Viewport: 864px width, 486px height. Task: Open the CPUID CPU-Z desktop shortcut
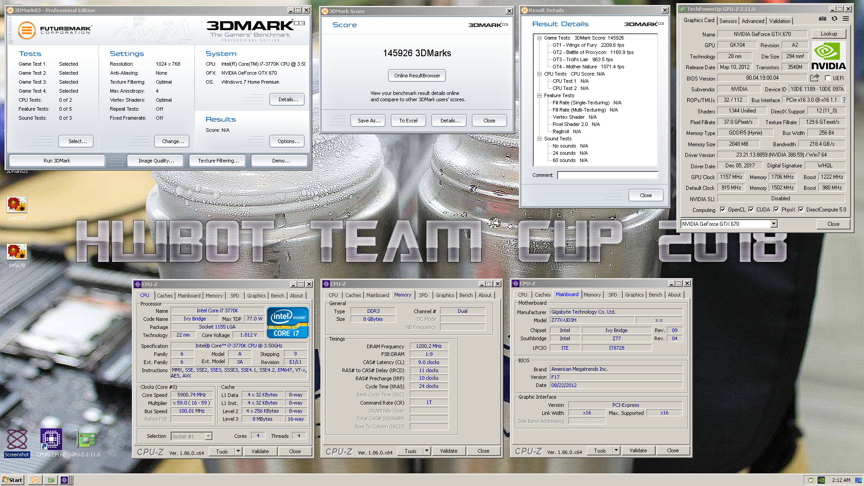point(51,442)
